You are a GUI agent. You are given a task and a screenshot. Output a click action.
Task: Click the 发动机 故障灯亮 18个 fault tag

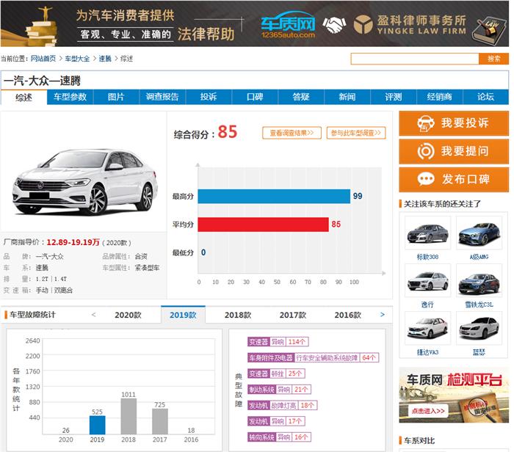click(282, 406)
